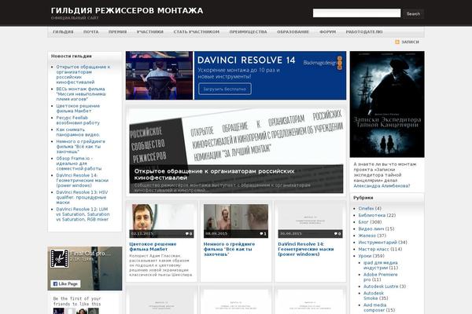Image resolution: width=472 pixels, height=314 pixels.
Task: Open news link DaVinci Resolve 13: HSV qualifier
Action: click(x=82, y=197)
